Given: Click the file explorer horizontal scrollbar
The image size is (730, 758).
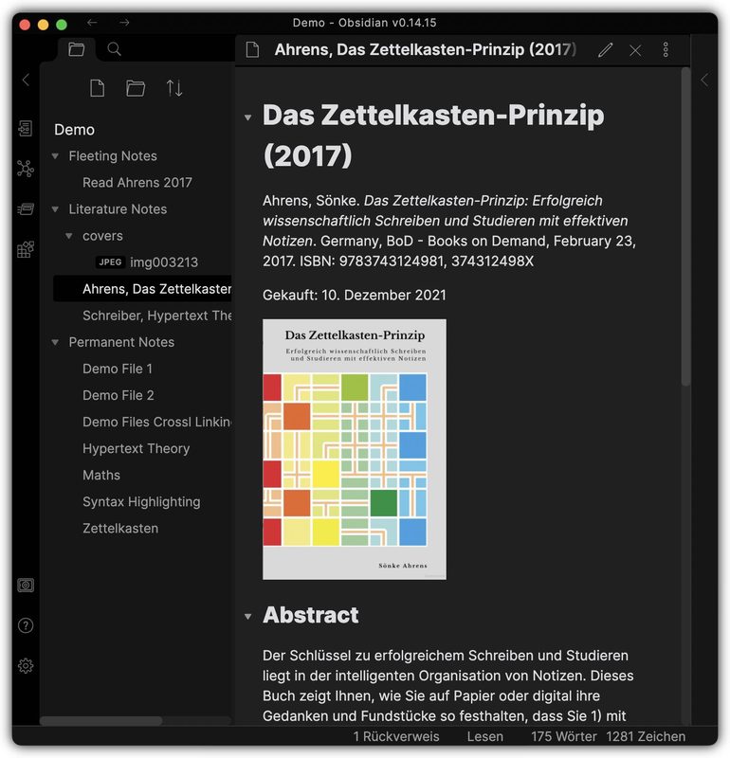Looking at the screenshot, I should (x=101, y=721).
